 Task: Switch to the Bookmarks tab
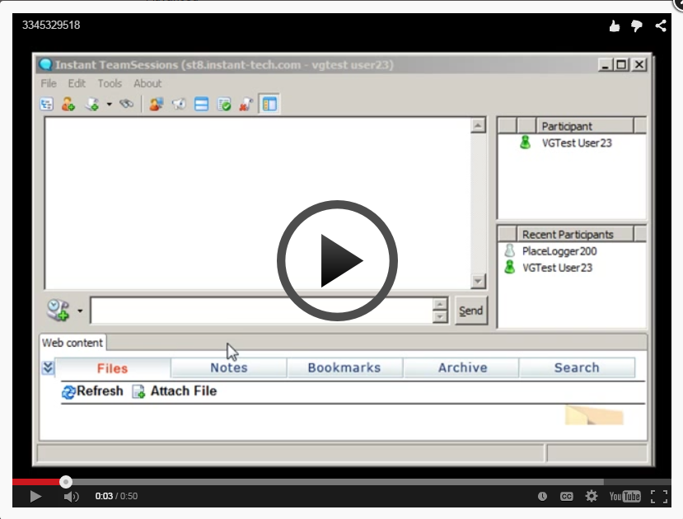[x=344, y=368]
